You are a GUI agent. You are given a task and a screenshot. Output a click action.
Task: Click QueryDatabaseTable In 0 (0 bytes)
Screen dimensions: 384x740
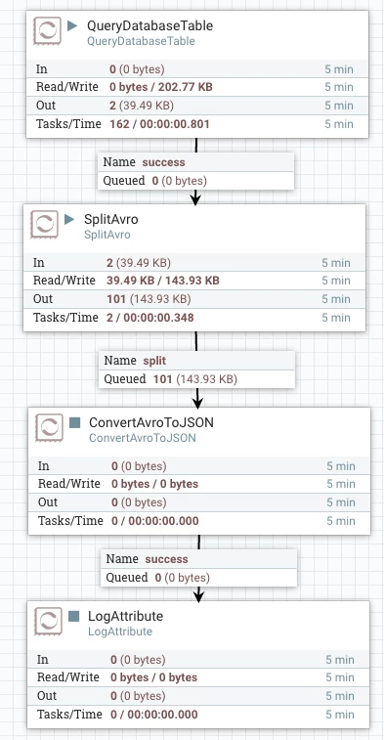[197, 68]
